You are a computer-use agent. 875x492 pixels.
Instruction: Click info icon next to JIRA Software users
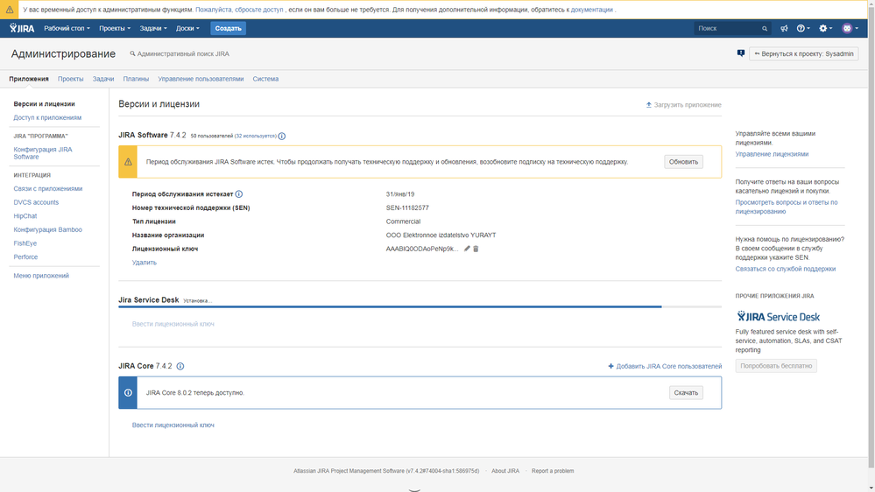(x=282, y=136)
